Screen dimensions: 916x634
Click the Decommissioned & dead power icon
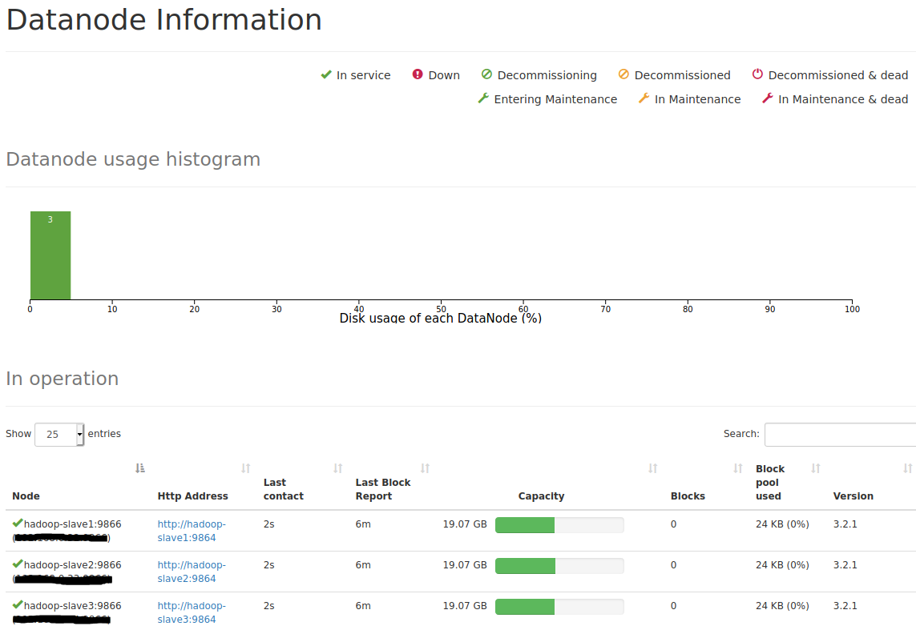pos(758,74)
